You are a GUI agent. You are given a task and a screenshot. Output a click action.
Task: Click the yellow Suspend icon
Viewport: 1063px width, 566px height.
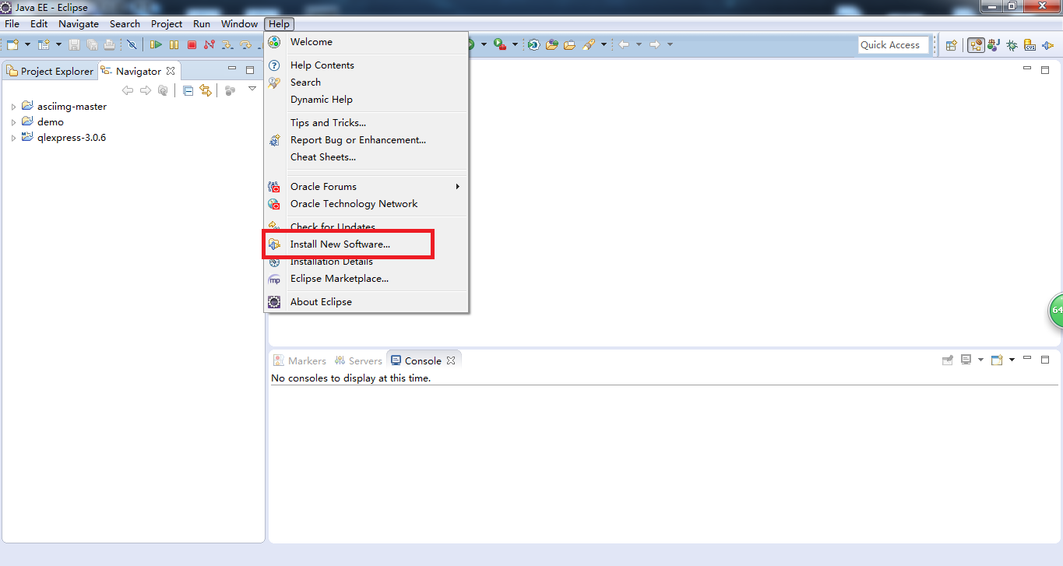[x=174, y=45]
